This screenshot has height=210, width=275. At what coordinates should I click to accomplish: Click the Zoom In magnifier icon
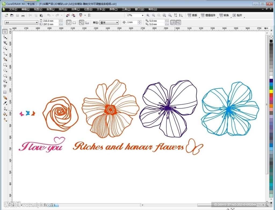(x=148, y=16)
